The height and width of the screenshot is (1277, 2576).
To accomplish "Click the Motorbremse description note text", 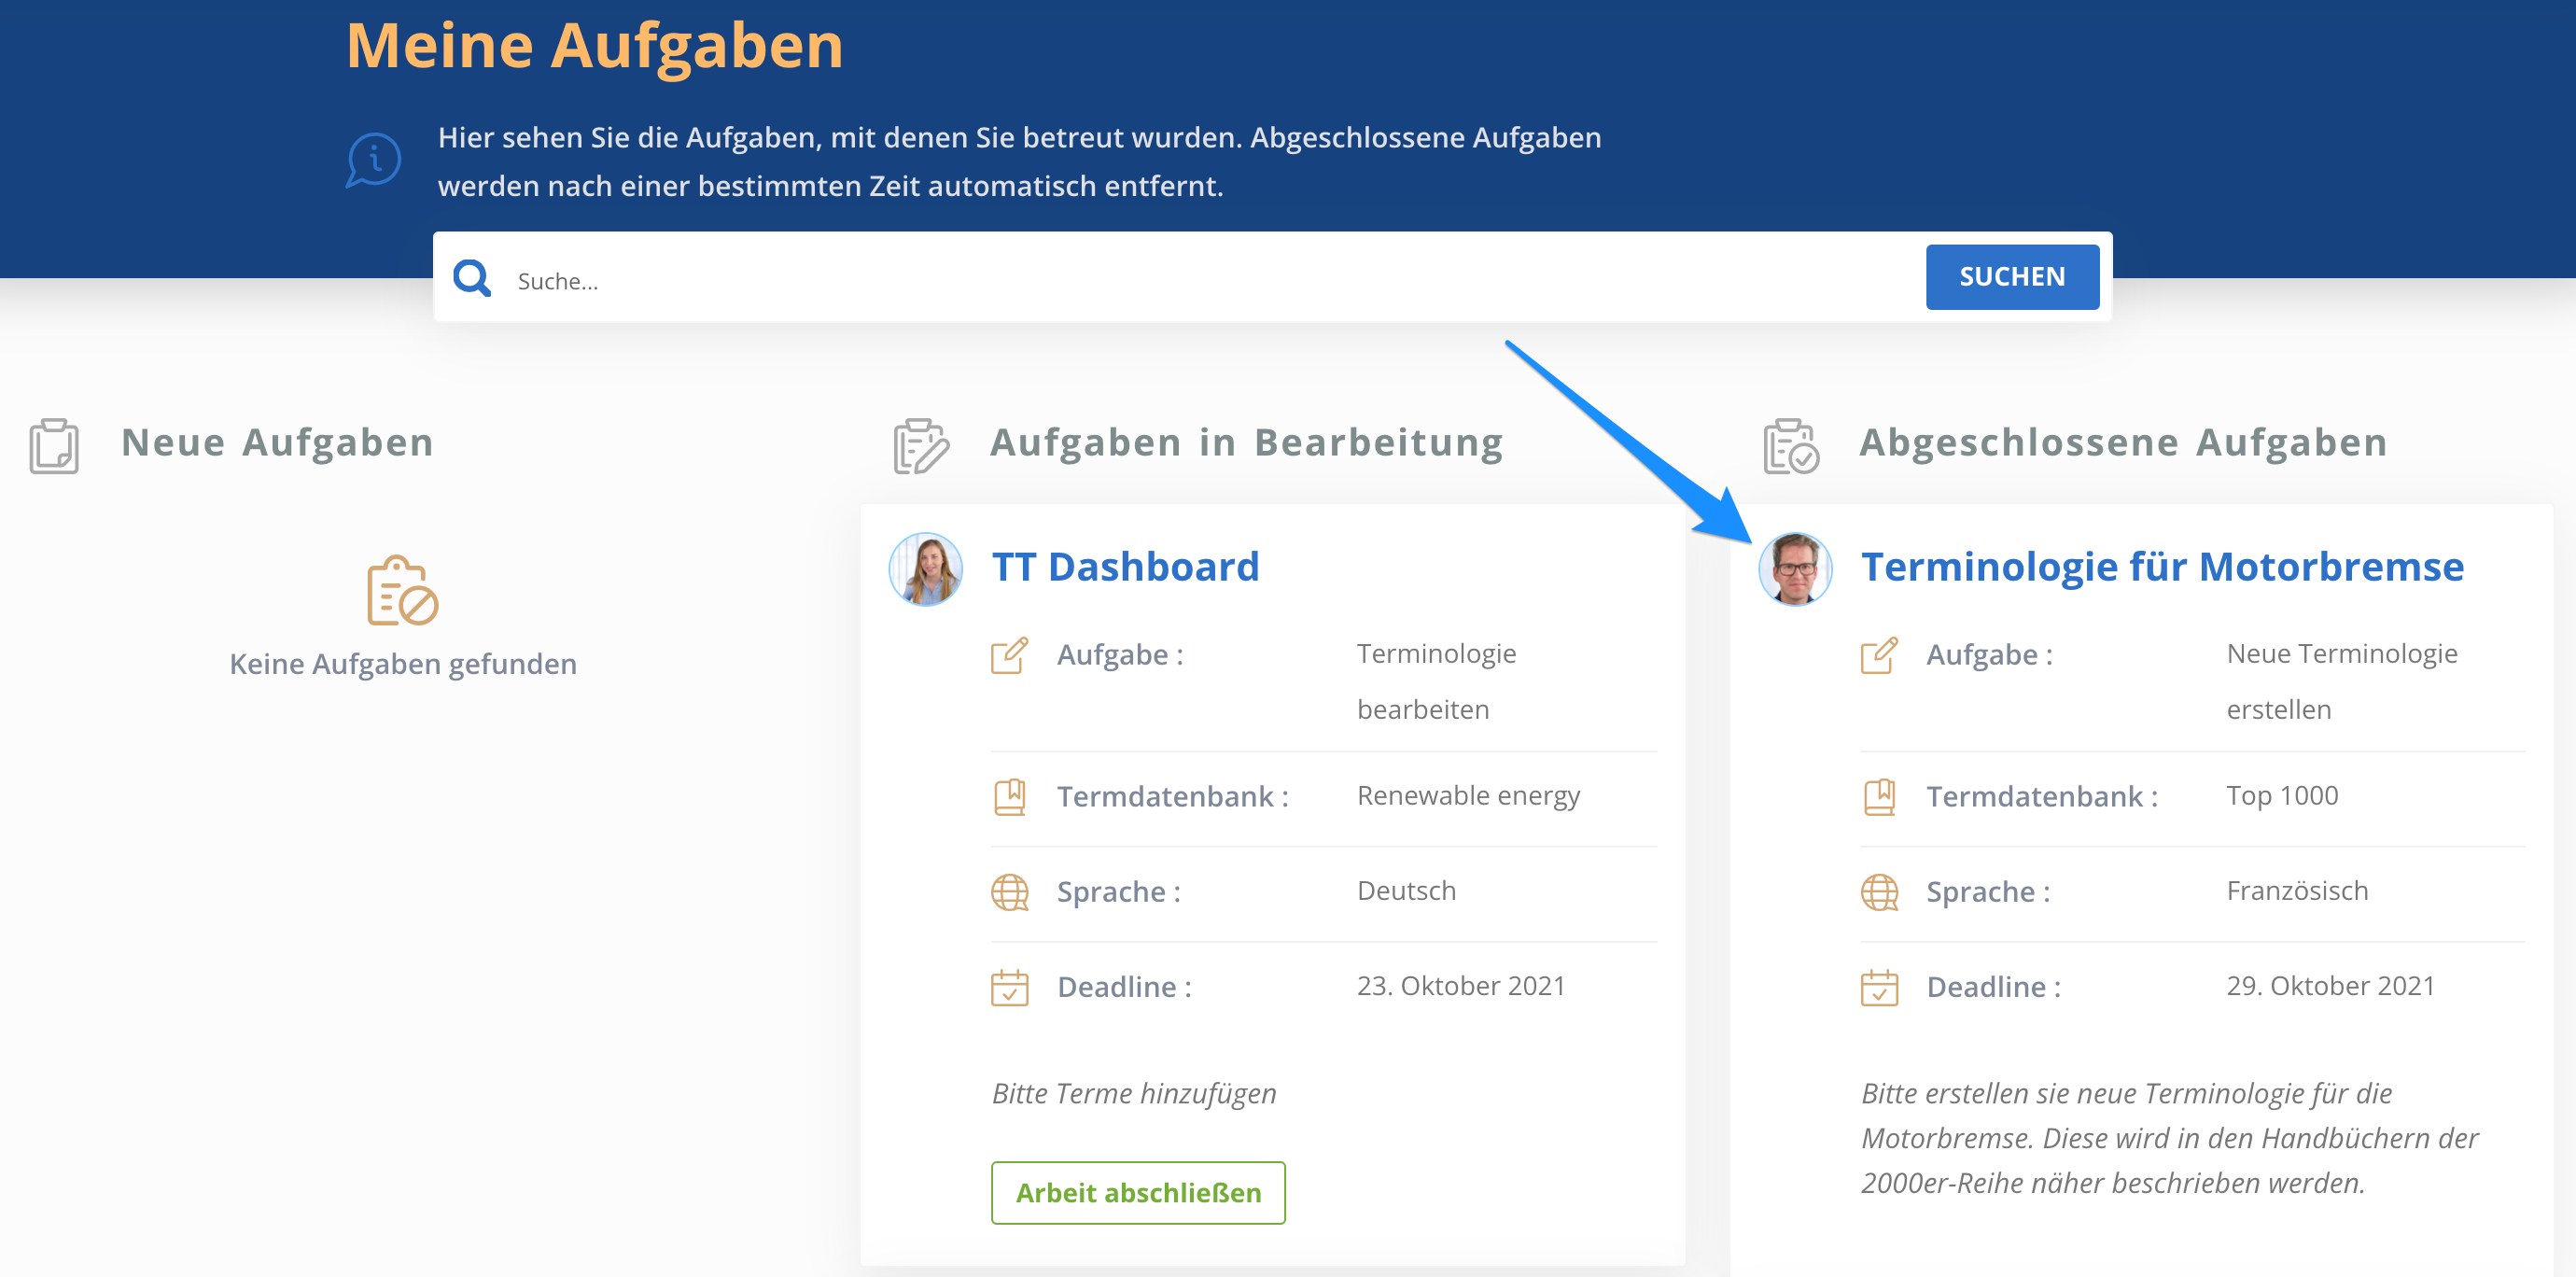I will click(2169, 1139).
